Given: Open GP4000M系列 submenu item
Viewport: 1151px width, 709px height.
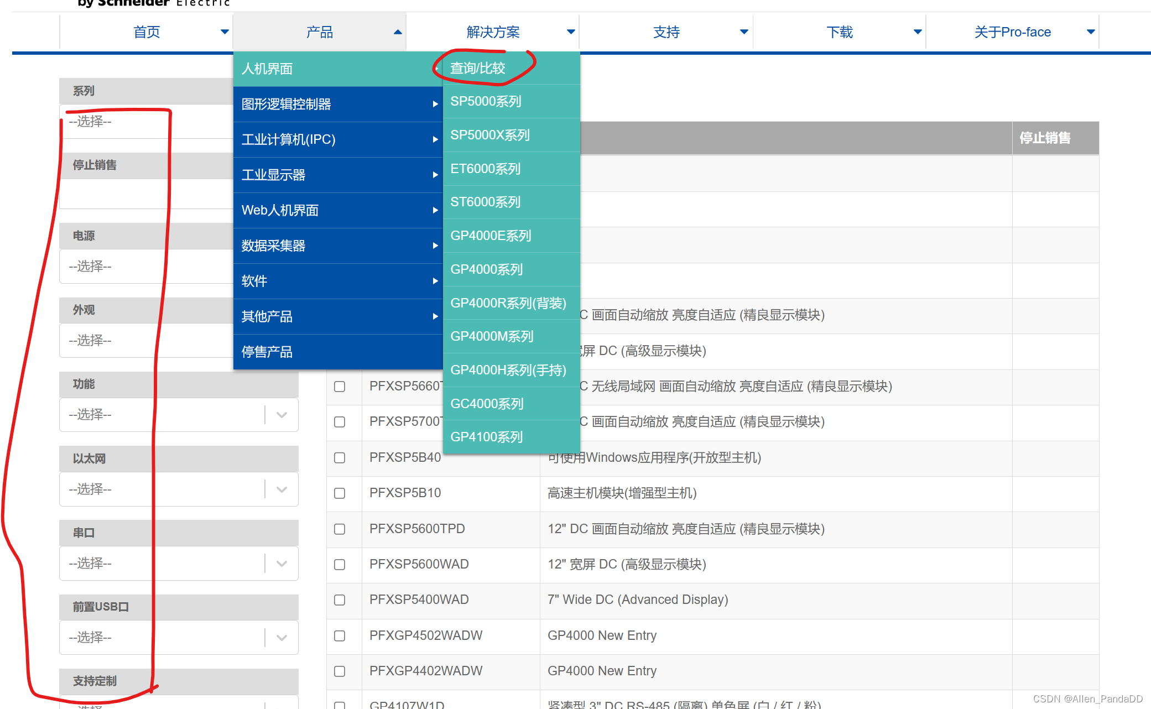Looking at the screenshot, I should 511,336.
